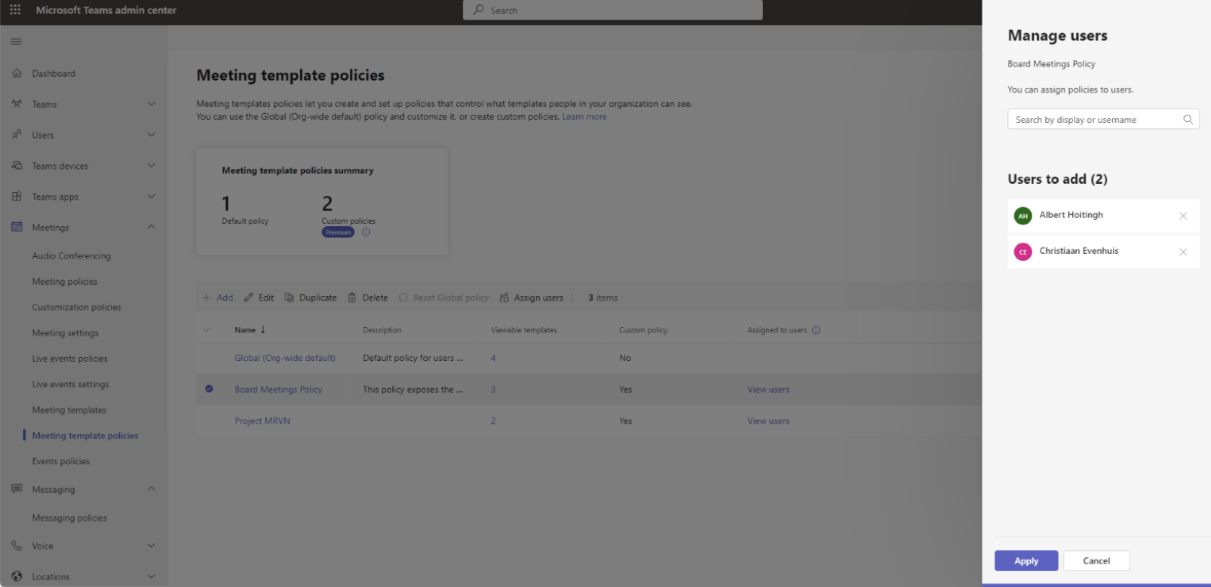Click the Description column header
This screenshot has height=587, width=1211.
pyautogui.click(x=382, y=330)
